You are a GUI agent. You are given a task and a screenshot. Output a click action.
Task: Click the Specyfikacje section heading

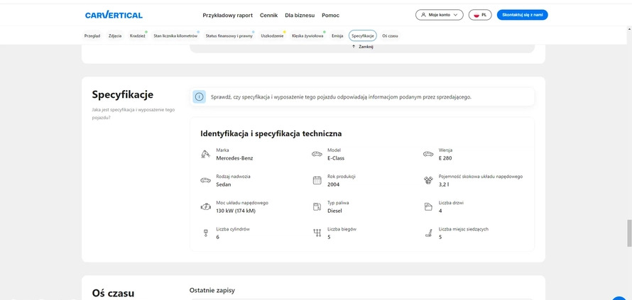(123, 95)
